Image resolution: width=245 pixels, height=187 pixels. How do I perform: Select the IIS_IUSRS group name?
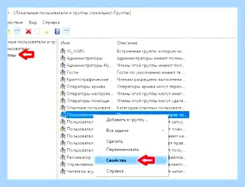[75, 51]
